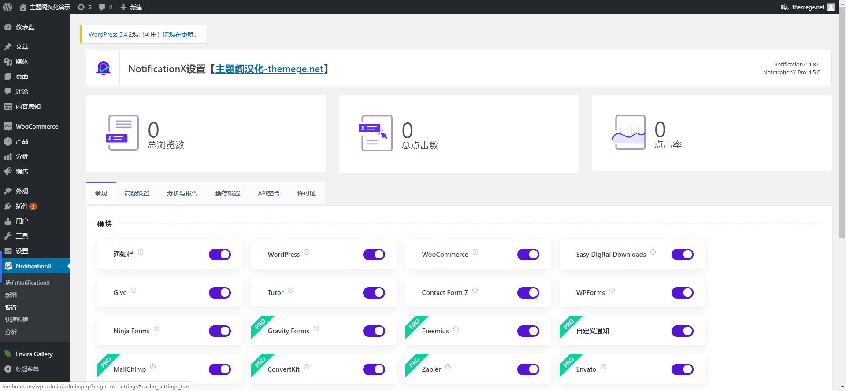Click the info icon next to Give
Screen dimensions: 846x391
click(x=134, y=290)
